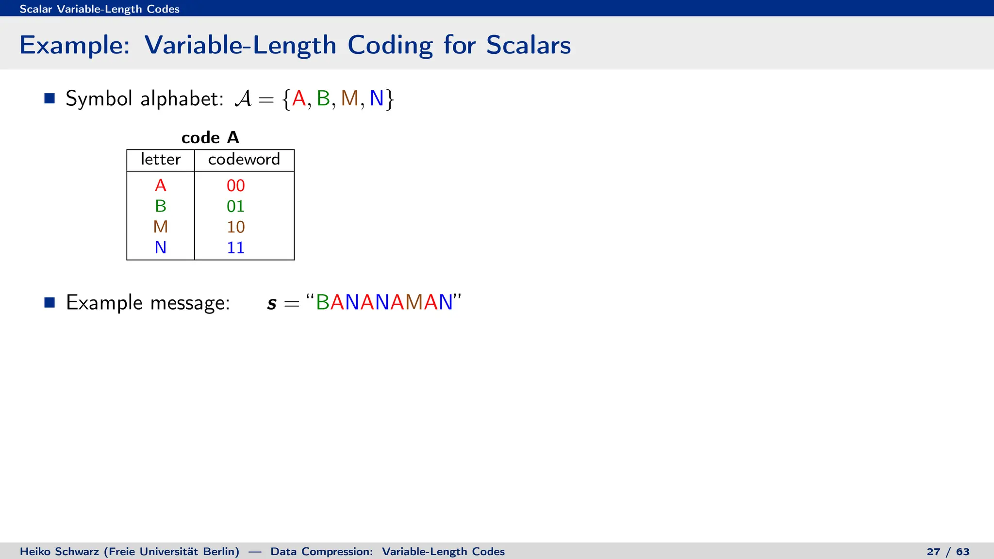Click the blue square bullet beside 'Example message'
The width and height of the screenshot is (994, 559).
point(50,302)
